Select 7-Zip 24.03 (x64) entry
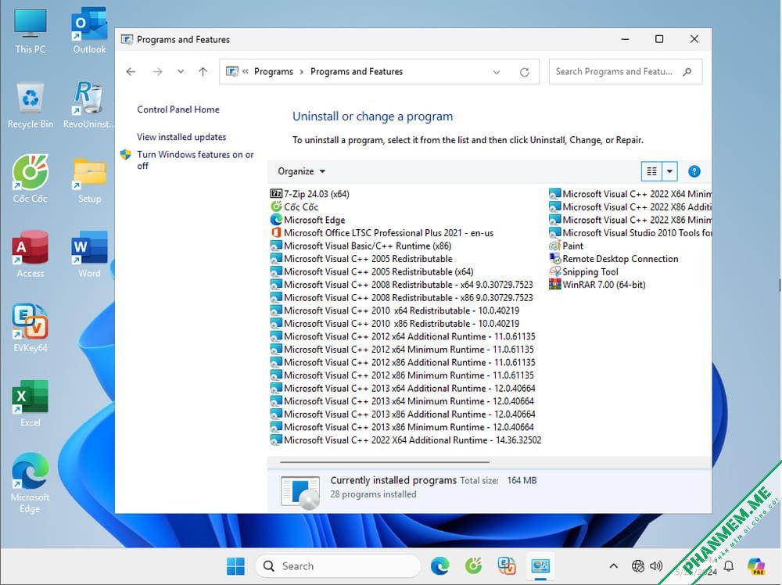The image size is (782, 585). point(310,194)
